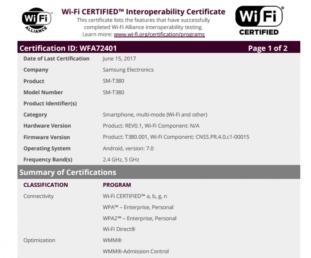
Task: Open the www.wi-fi.org/certification/programs link
Action: click(x=159, y=34)
